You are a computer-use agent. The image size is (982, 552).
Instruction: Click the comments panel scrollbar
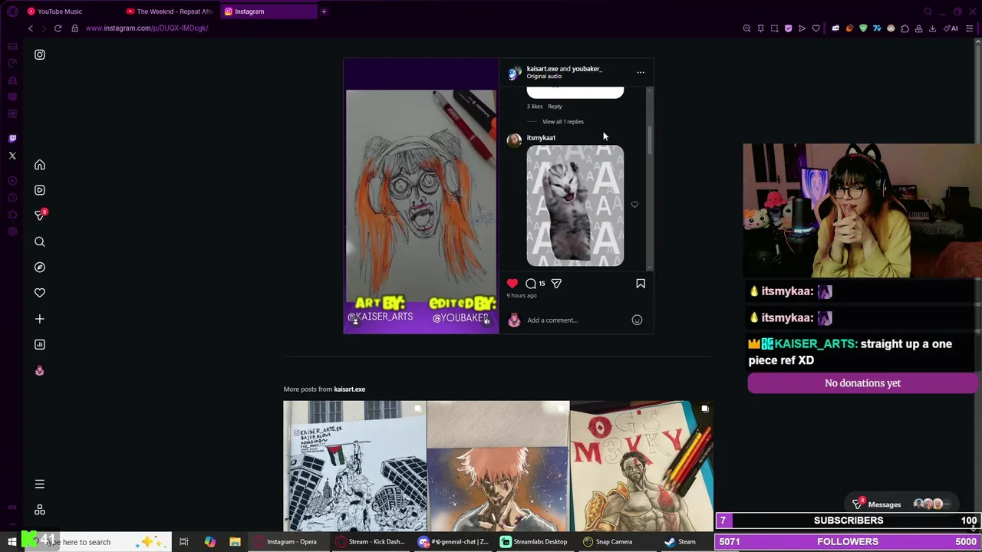(x=651, y=139)
